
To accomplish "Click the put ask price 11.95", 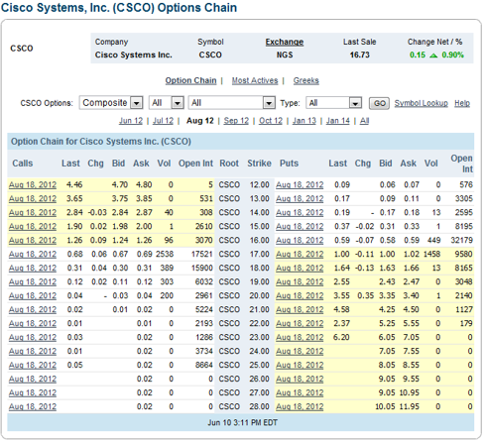I will (x=410, y=406).
